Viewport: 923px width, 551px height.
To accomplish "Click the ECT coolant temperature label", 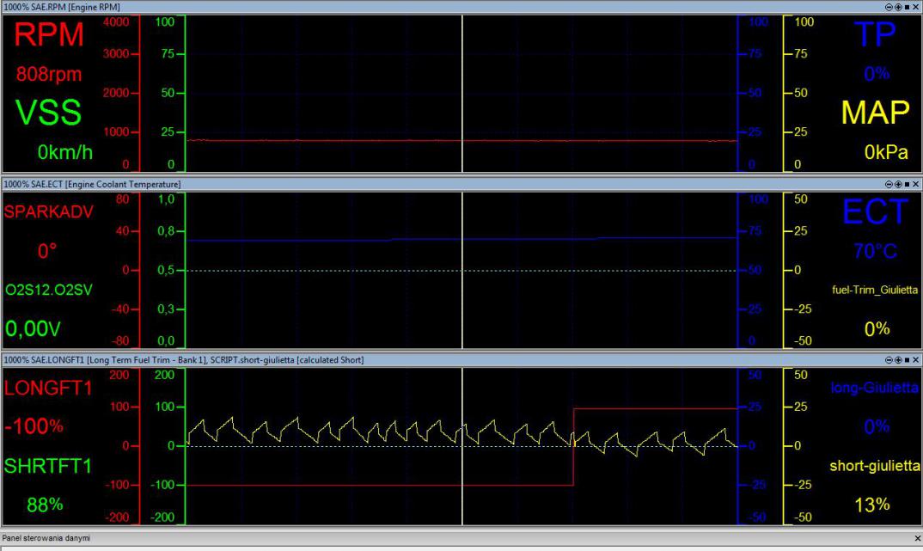I will tap(874, 213).
